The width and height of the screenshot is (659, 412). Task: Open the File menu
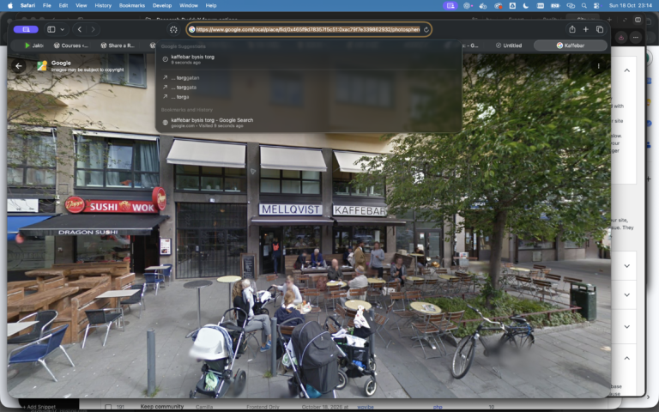[x=47, y=5]
